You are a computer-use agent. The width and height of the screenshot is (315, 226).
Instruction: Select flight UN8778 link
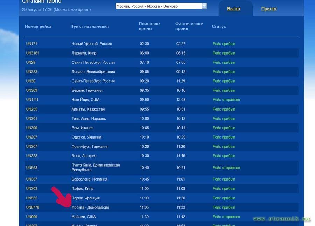(33, 207)
